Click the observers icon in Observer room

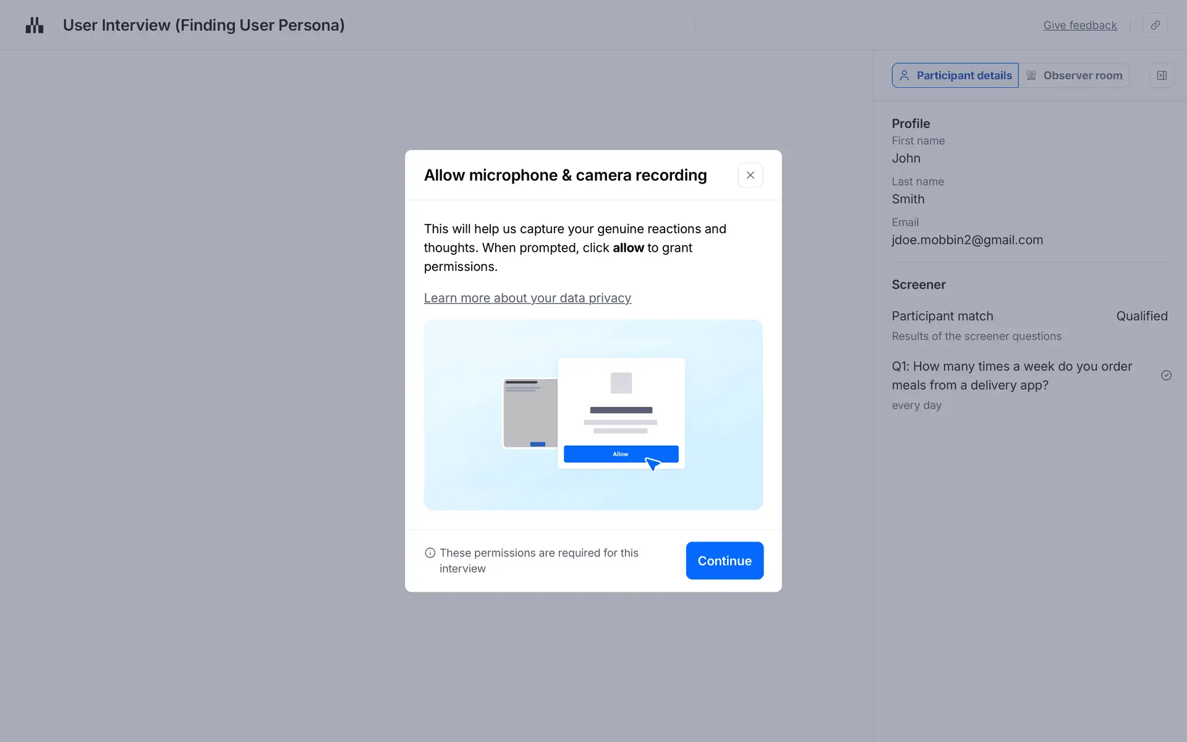1031,75
